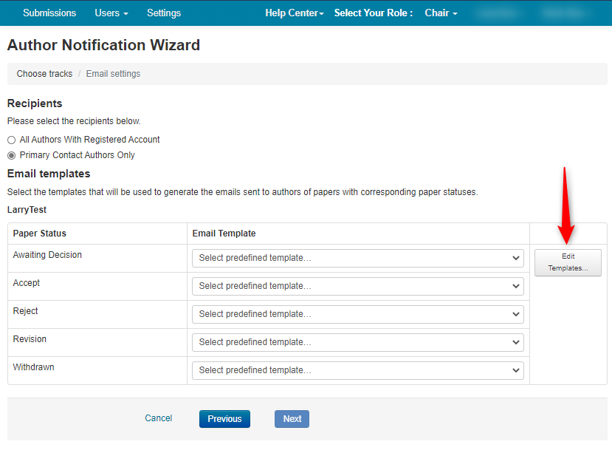The width and height of the screenshot is (612, 453).
Task: Click the Edit Templates button
Action: [x=568, y=262]
